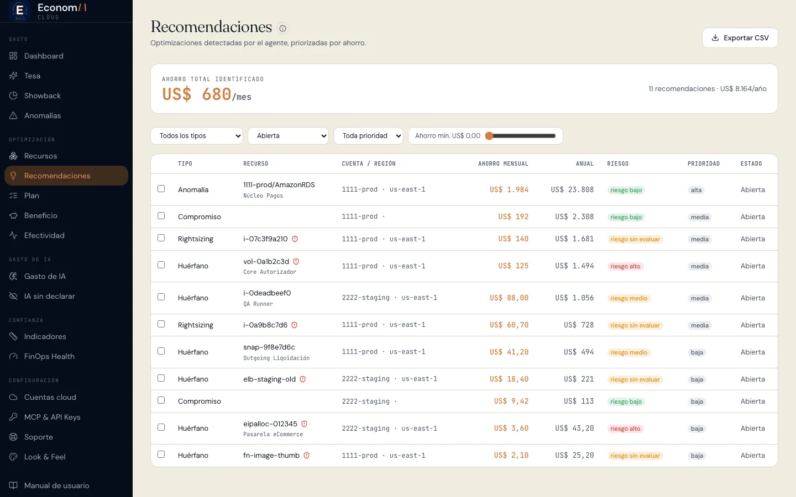Open the "Toda prioridad" priority dropdown
This screenshot has width=796, height=497.
pyautogui.click(x=368, y=136)
